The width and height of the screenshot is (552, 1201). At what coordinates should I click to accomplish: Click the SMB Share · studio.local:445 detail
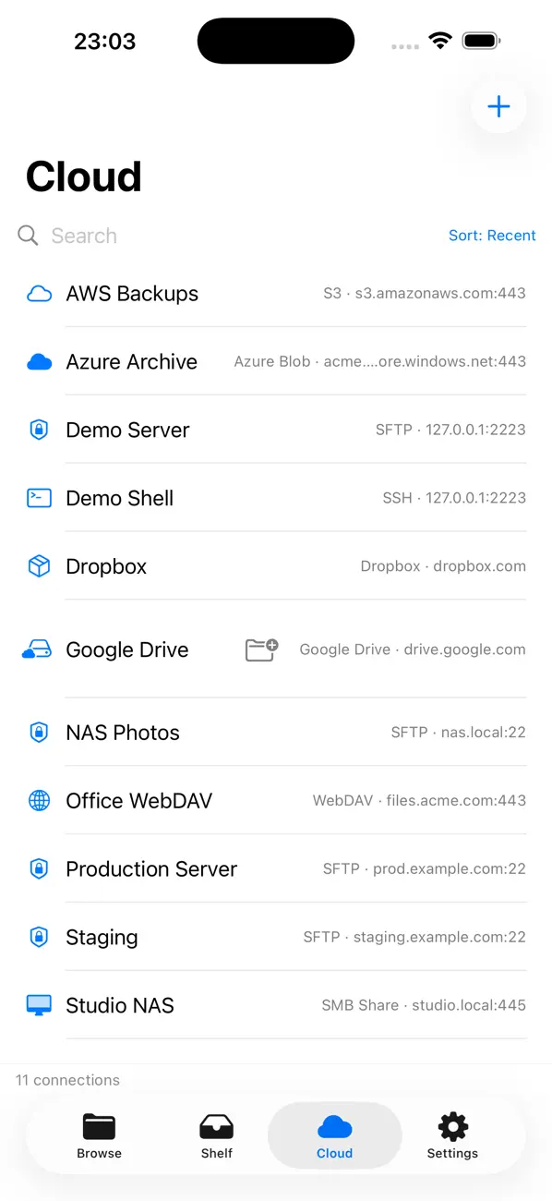pyautogui.click(x=424, y=1006)
